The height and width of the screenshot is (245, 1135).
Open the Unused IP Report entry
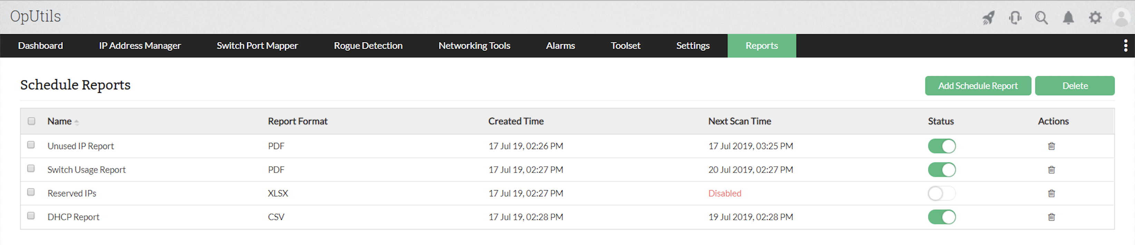coord(81,146)
